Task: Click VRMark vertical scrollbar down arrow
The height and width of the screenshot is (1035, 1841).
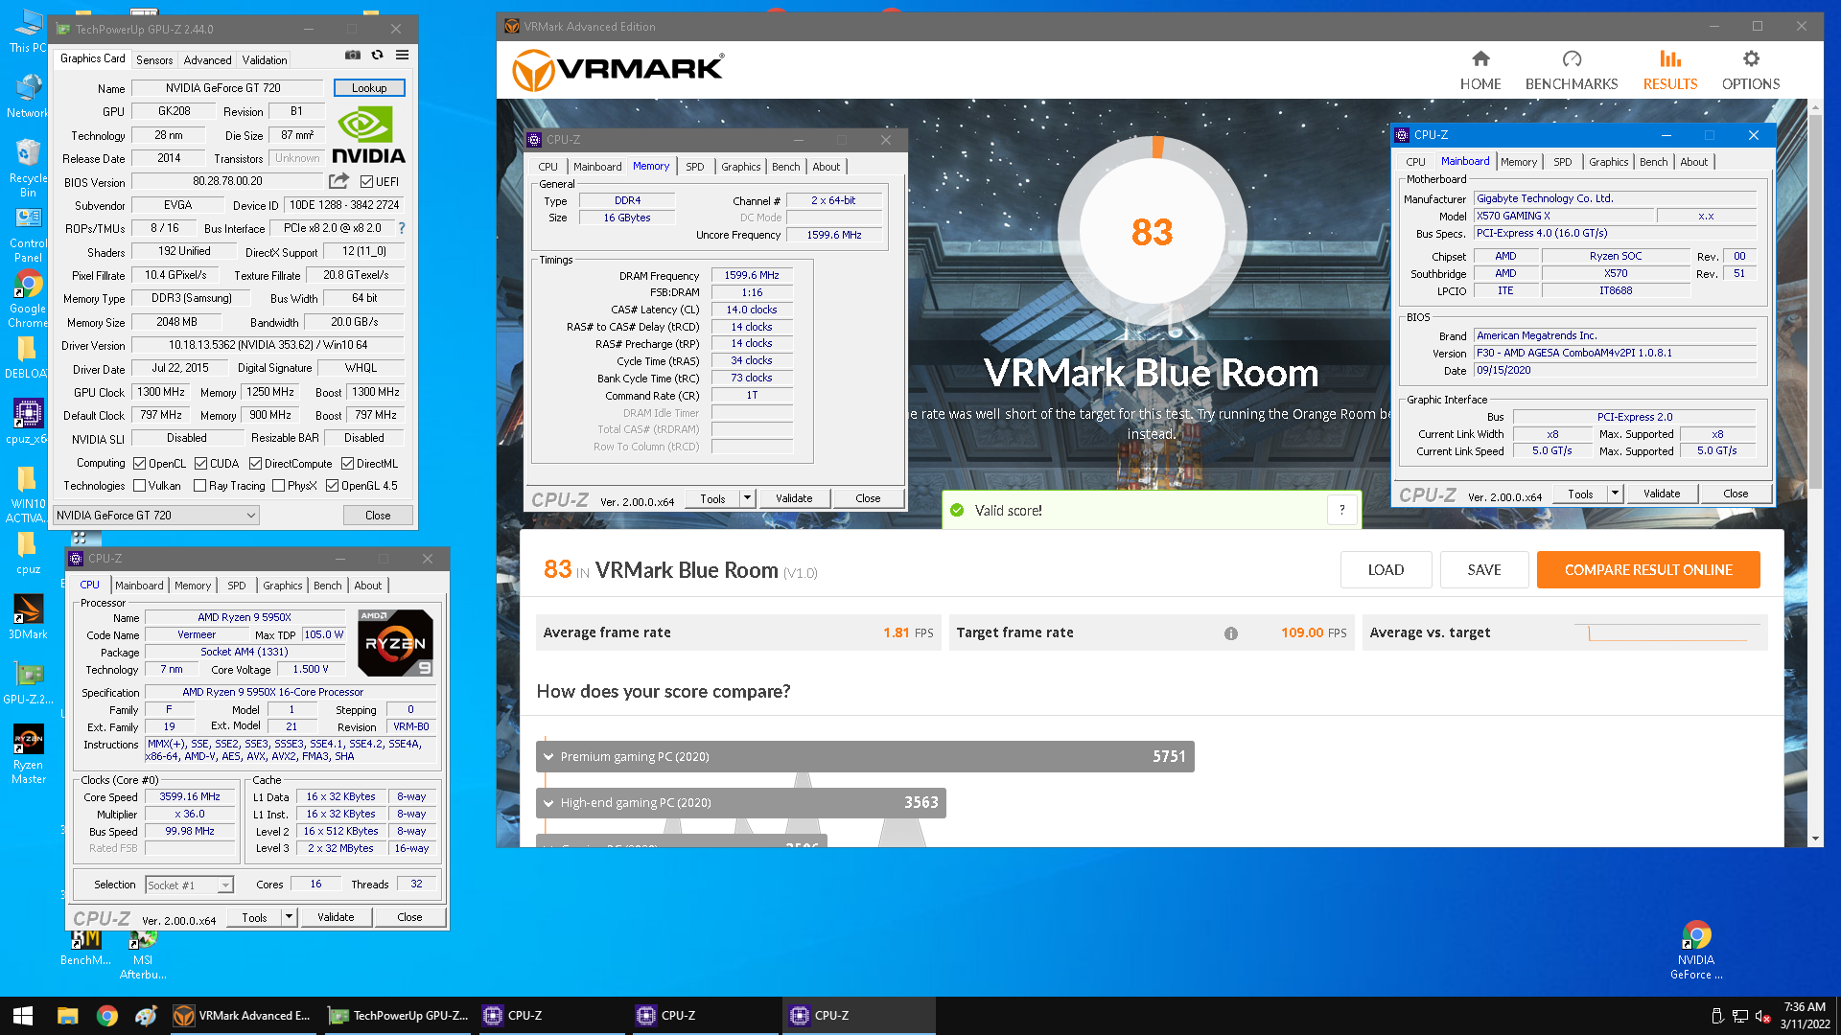Action: 1814,839
